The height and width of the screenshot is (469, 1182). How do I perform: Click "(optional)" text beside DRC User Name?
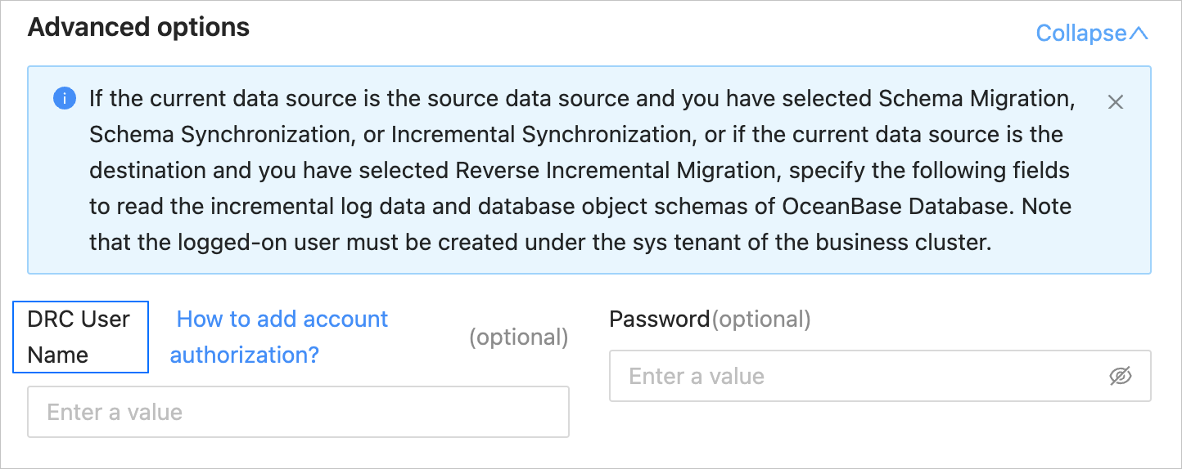point(518,337)
